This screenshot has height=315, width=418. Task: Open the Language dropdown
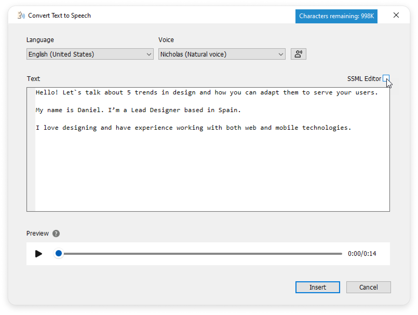(90, 54)
